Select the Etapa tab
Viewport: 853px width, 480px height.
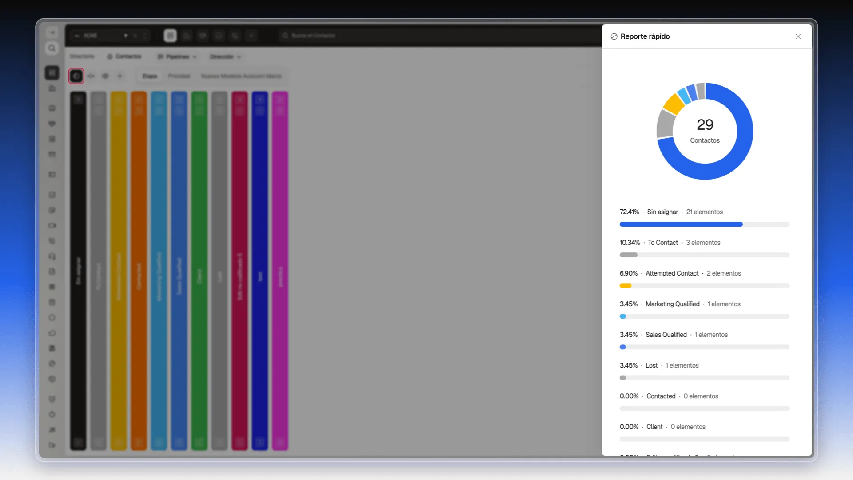(x=150, y=76)
